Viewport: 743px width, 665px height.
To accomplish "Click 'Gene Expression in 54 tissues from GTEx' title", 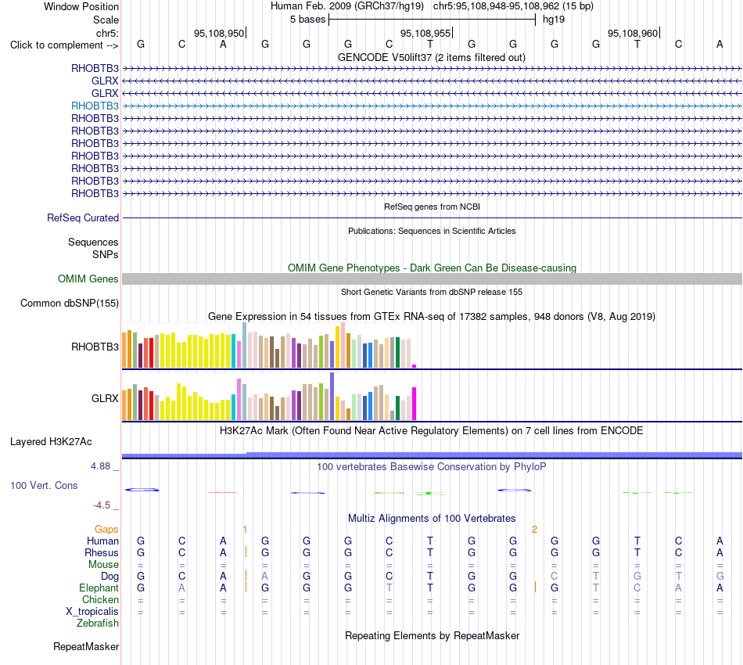I will (x=432, y=316).
